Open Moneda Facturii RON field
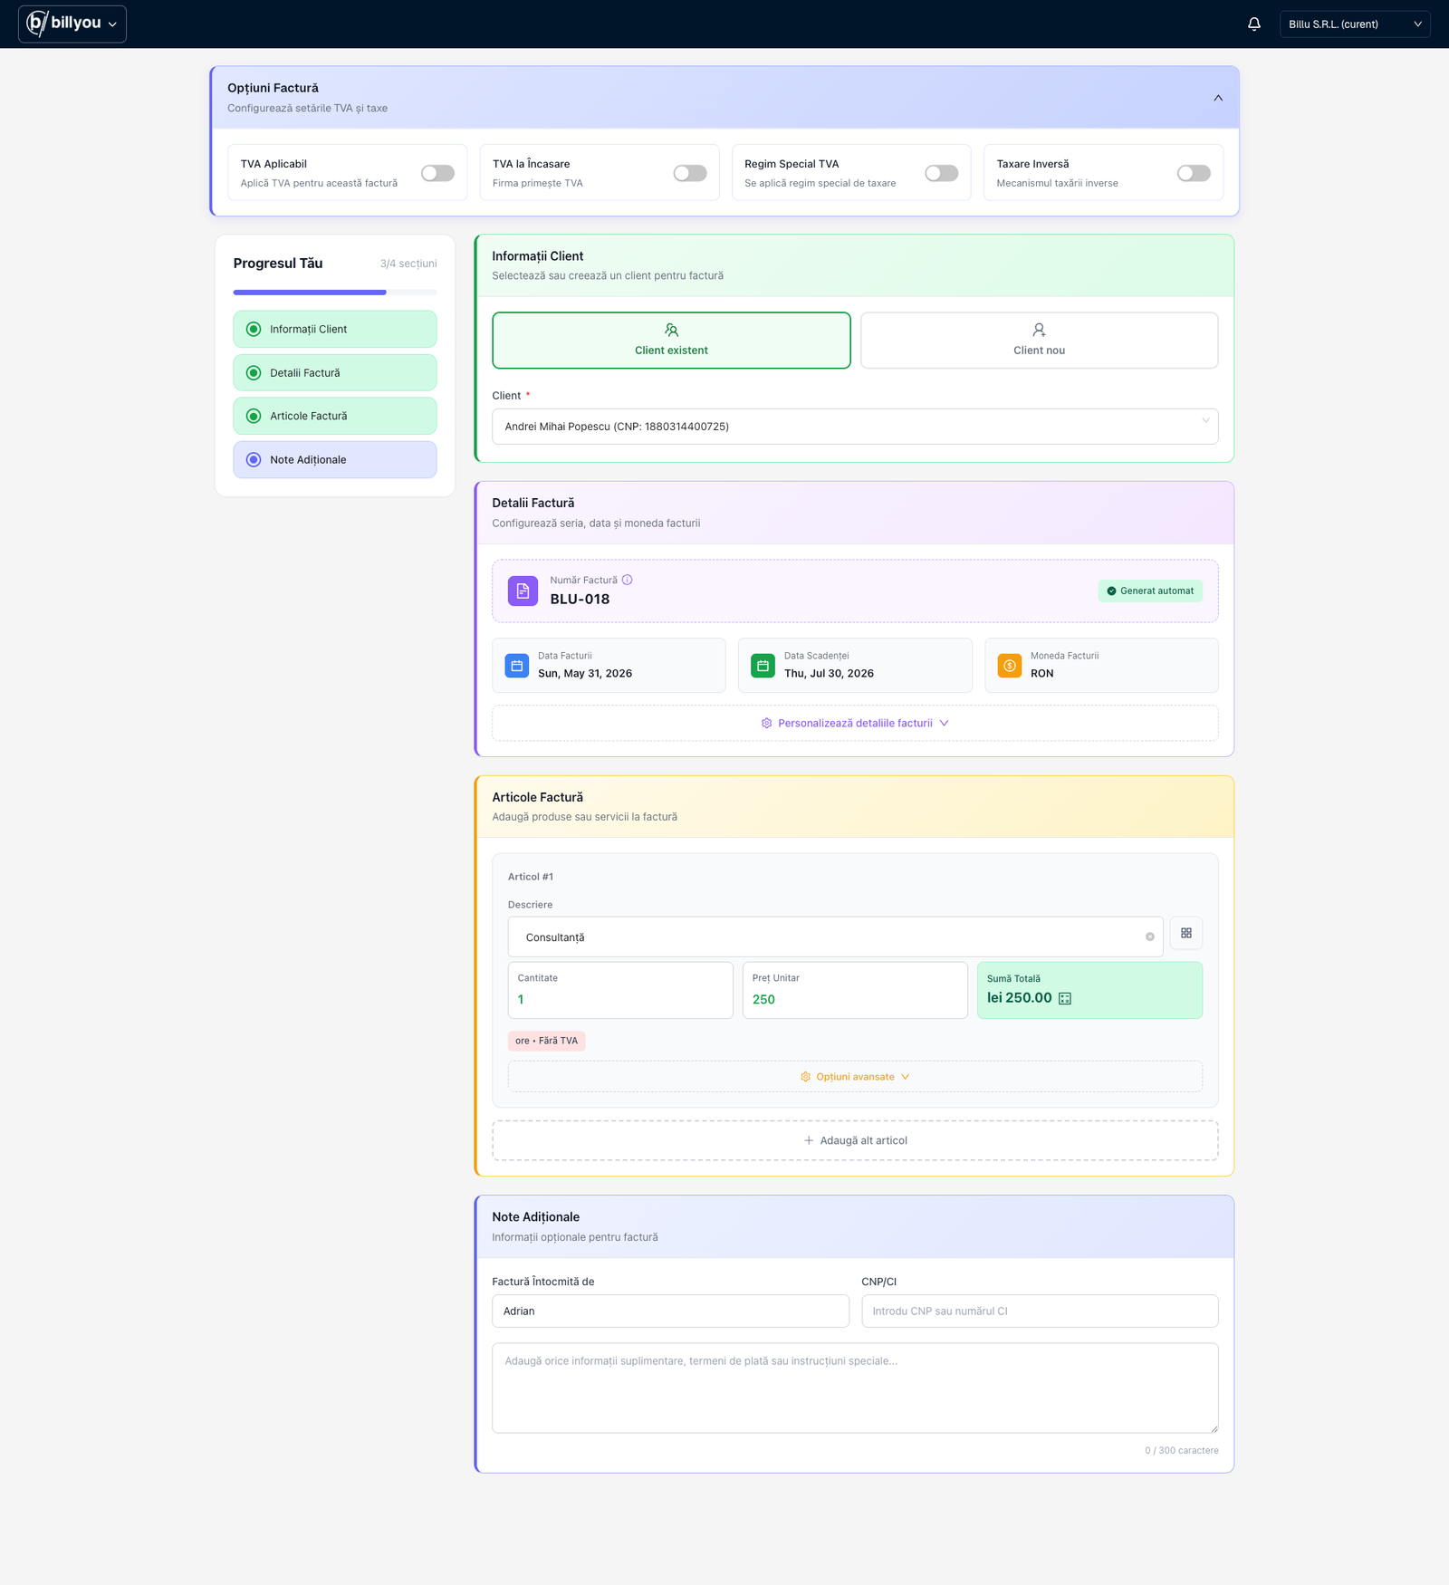Image resolution: width=1449 pixels, height=1585 pixels. [x=1101, y=666]
